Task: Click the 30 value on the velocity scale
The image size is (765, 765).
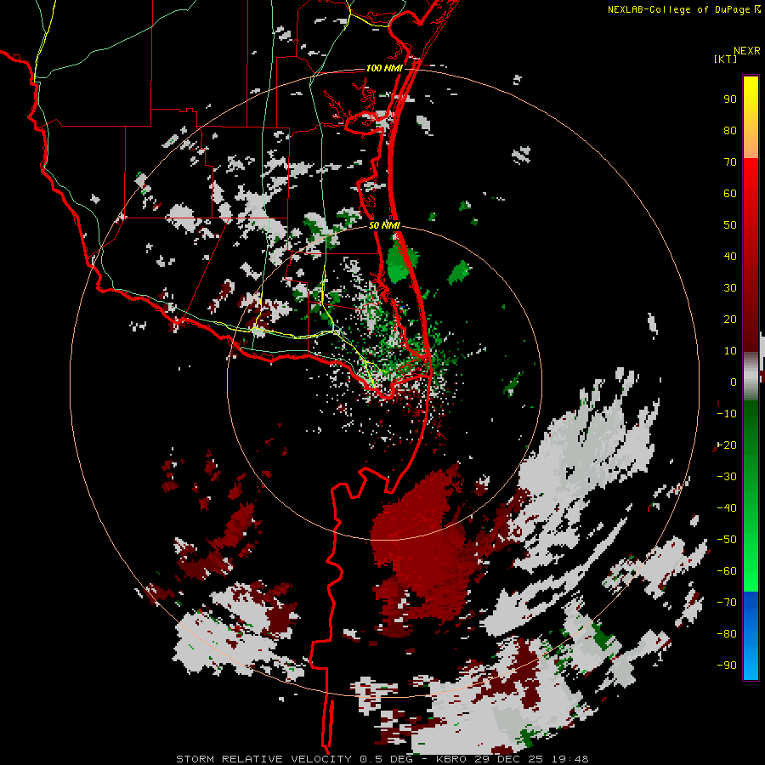Action: pyautogui.click(x=730, y=288)
